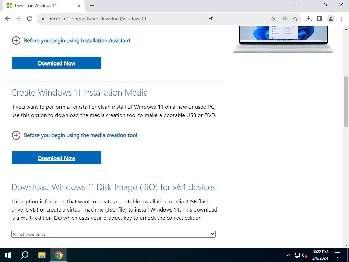This screenshot has width=349, height=262.
Task: Share this page using share icon
Action: [x=284, y=19]
